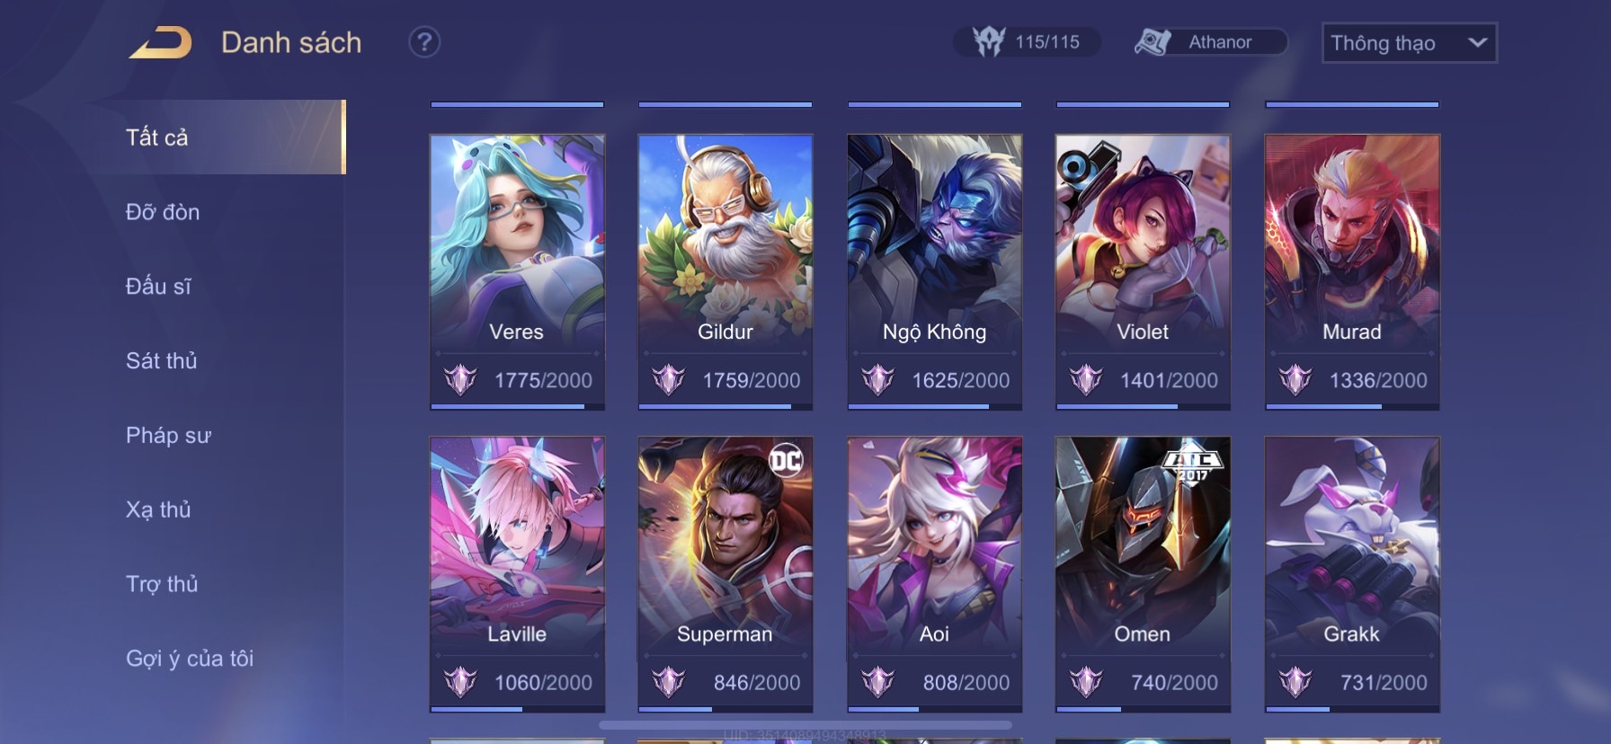
Task: Switch to the Đỡ đòn tab
Action: (163, 212)
